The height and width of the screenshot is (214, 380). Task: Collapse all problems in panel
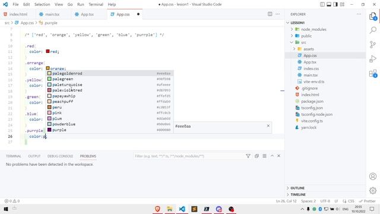(x=256, y=156)
